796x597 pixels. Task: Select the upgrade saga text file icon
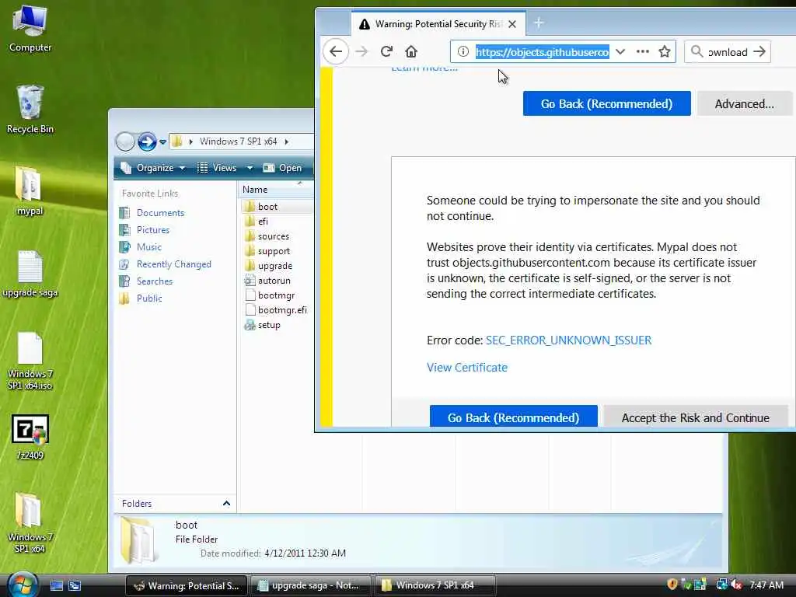coord(30,274)
